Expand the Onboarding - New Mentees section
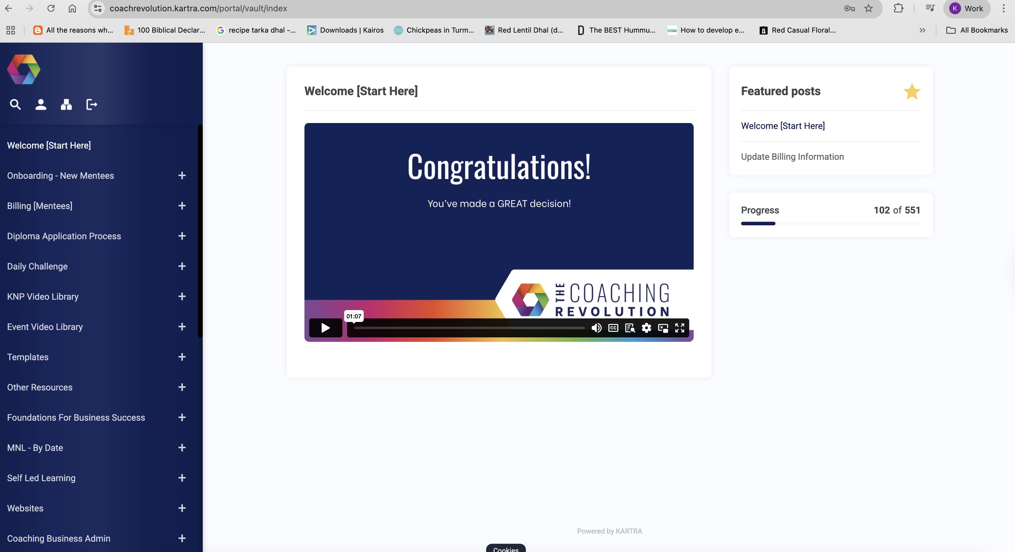Image resolution: width=1015 pixels, height=552 pixels. 182,176
